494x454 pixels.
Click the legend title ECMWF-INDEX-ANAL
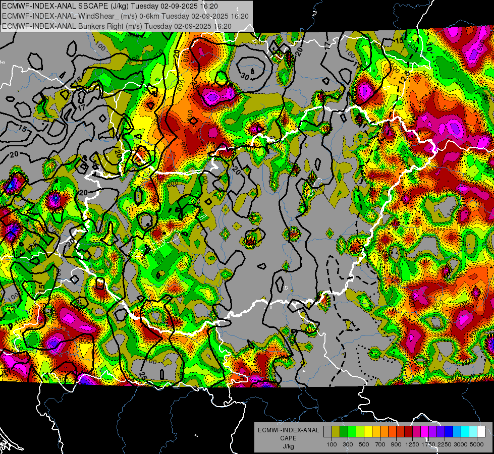pos(289,430)
